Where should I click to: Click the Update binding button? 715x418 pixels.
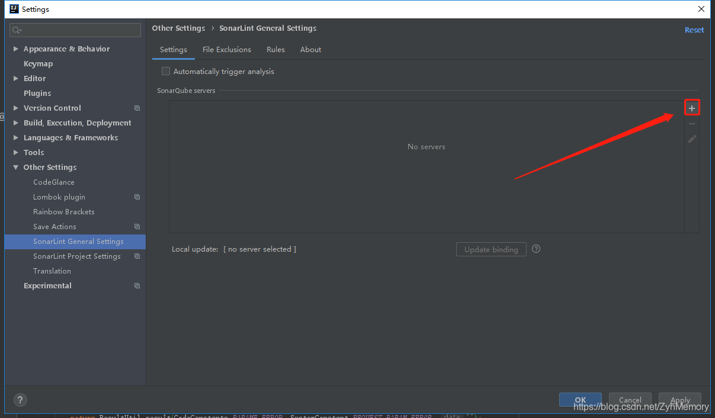491,249
